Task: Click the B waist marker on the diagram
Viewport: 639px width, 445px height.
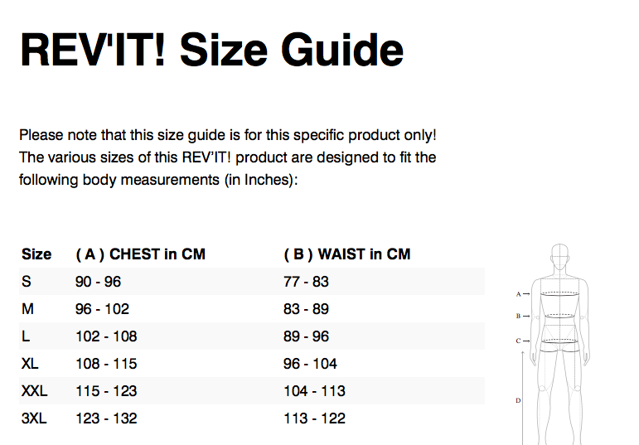Action: (518, 316)
